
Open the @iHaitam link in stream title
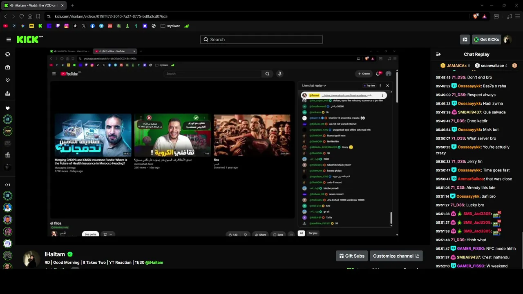[154, 263]
